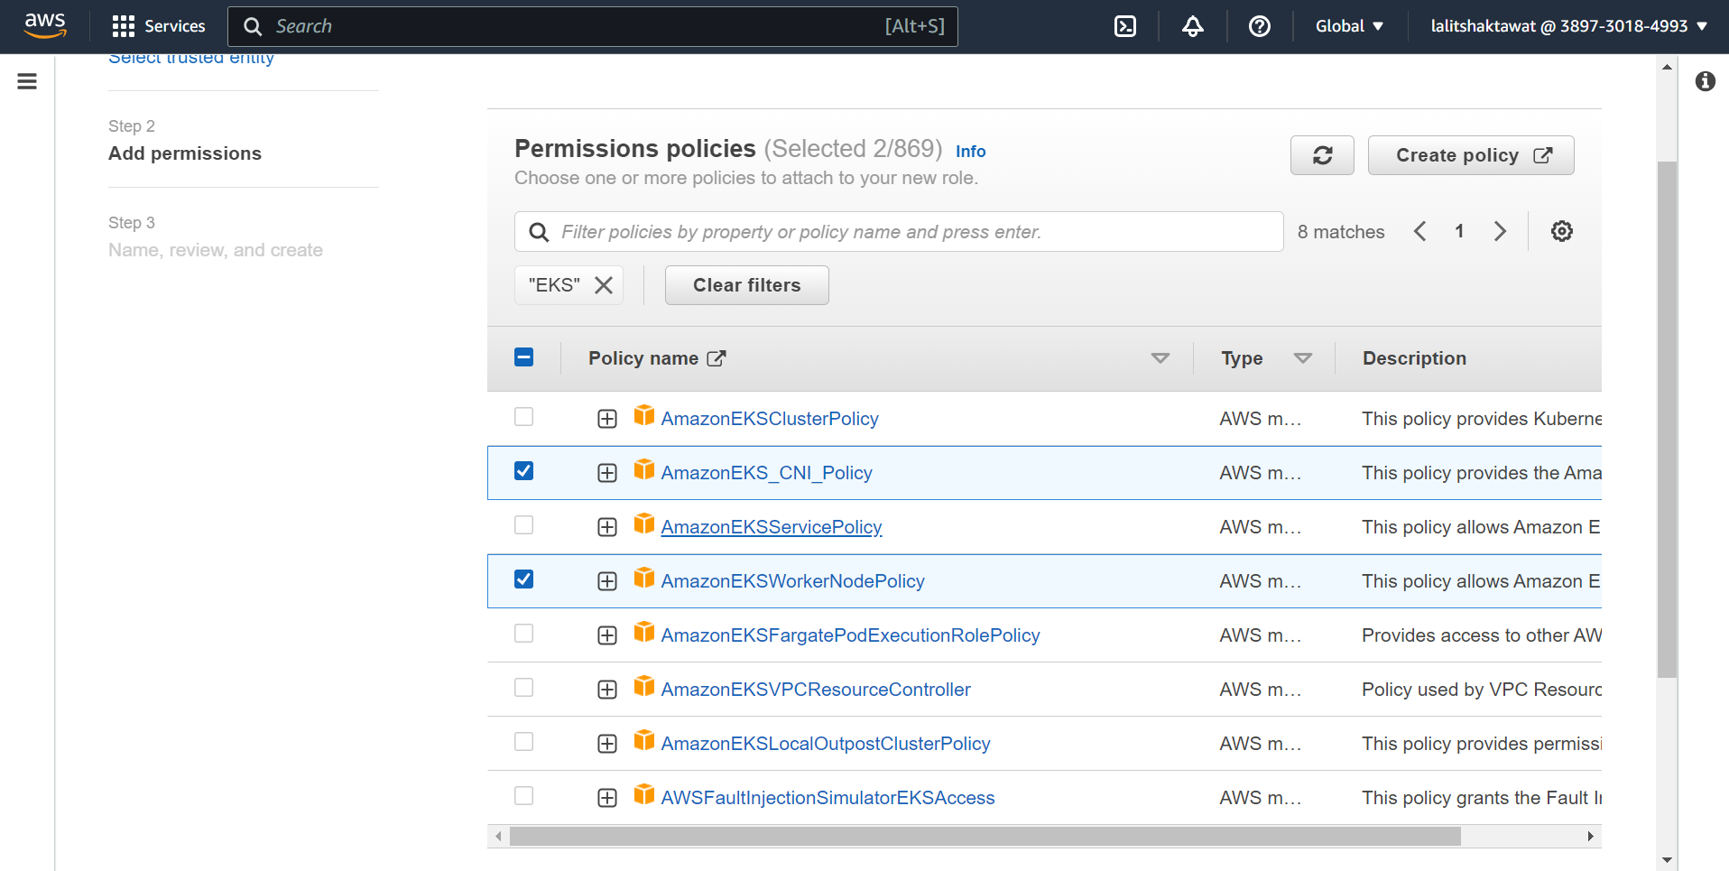Go to next results page
Screen dimensions: 1729x871
pyautogui.click(x=1500, y=231)
